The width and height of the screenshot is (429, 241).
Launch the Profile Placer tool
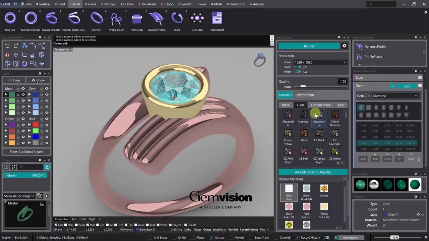tap(116, 19)
